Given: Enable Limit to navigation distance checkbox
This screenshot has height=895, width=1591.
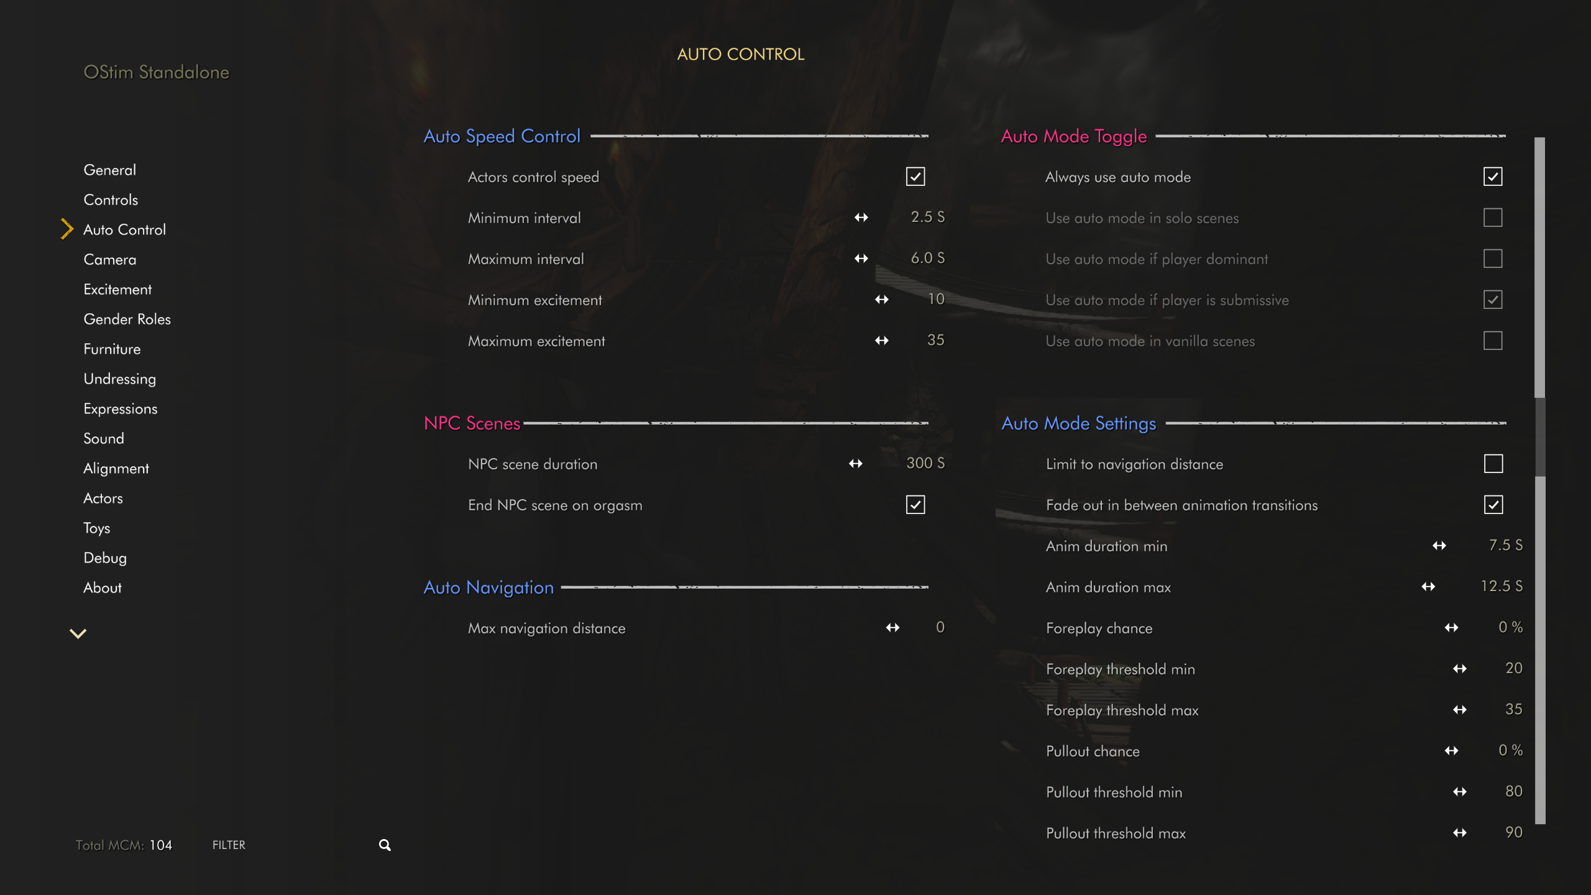Looking at the screenshot, I should pos(1493,464).
